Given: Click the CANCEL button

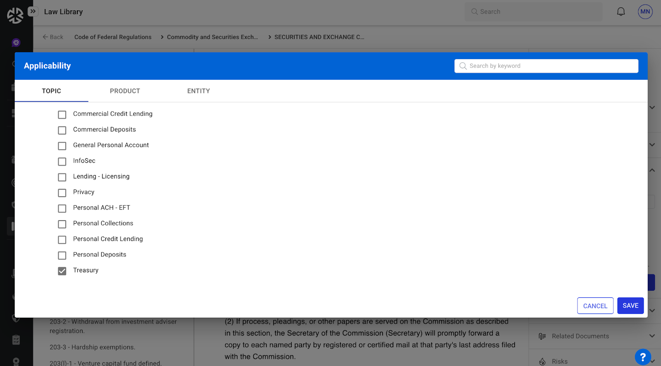Looking at the screenshot, I should (x=595, y=306).
